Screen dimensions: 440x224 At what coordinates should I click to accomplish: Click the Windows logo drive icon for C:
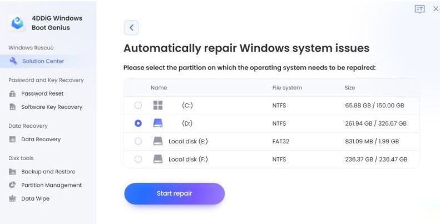coord(158,106)
